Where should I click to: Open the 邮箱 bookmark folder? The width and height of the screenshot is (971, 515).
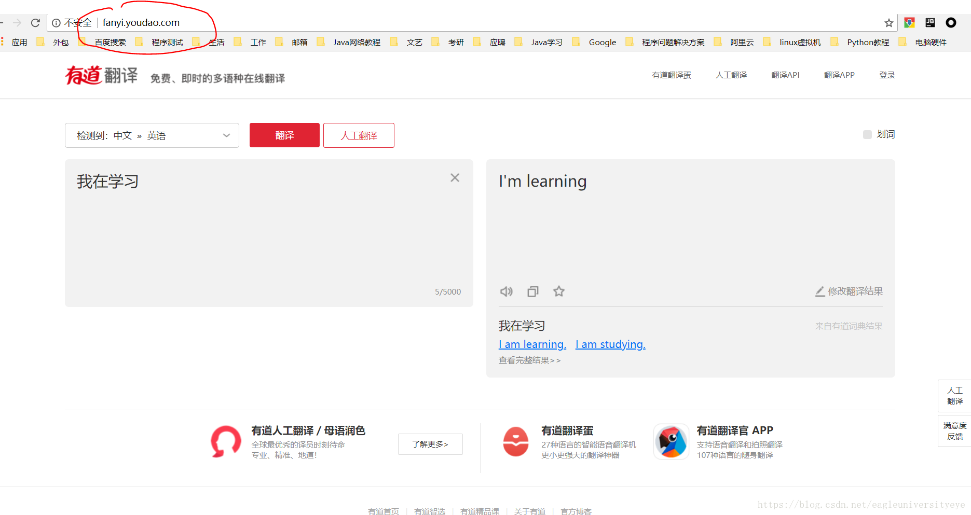click(292, 42)
